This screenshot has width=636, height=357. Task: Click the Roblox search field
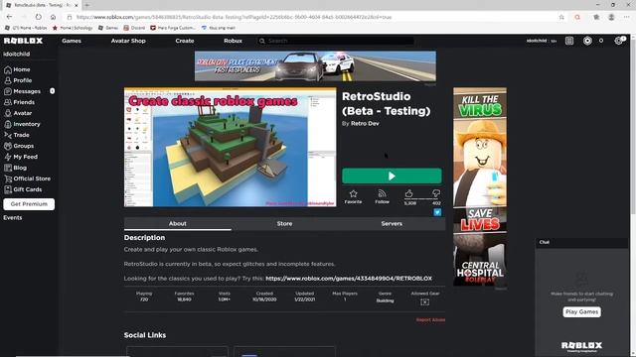click(335, 41)
